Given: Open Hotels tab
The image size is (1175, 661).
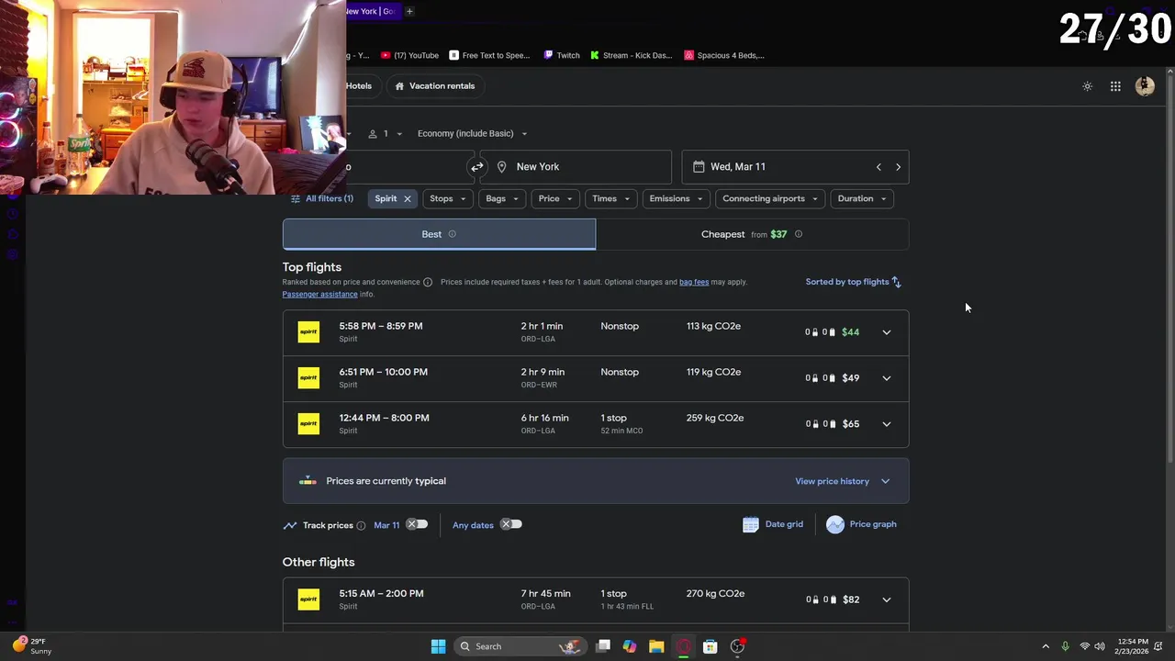Looking at the screenshot, I should click(x=361, y=86).
